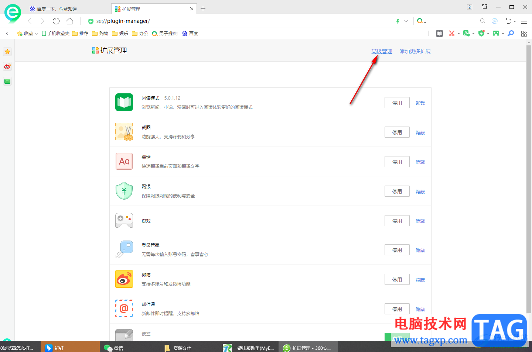Open the 收藏 bookmarks dropdown
The image size is (532, 352).
point(28,33)
